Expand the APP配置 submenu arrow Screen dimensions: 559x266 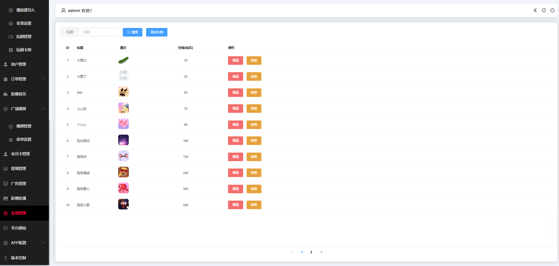click(x=43, y=243)
